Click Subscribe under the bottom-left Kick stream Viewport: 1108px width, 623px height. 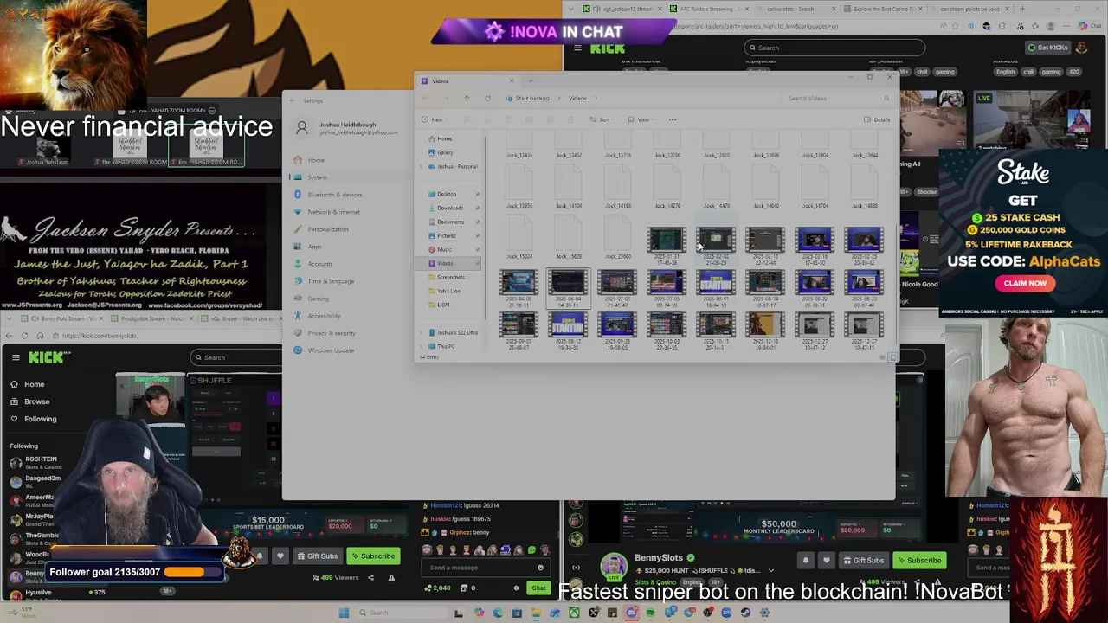372,556
